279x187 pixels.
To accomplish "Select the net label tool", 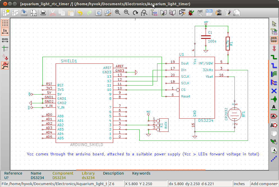I will (x=274, y=107).
